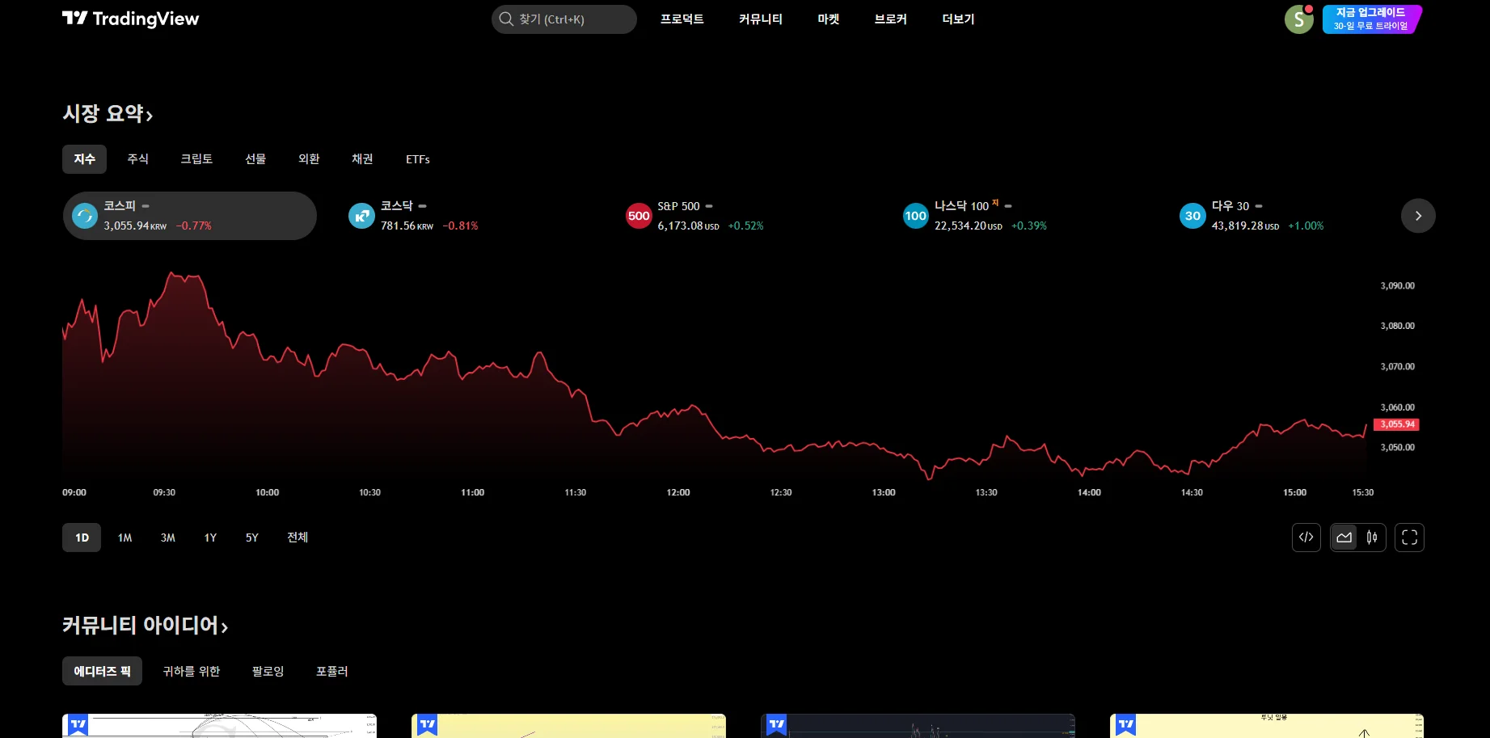Select the S&P 500 index card

(x=744, y=216)
